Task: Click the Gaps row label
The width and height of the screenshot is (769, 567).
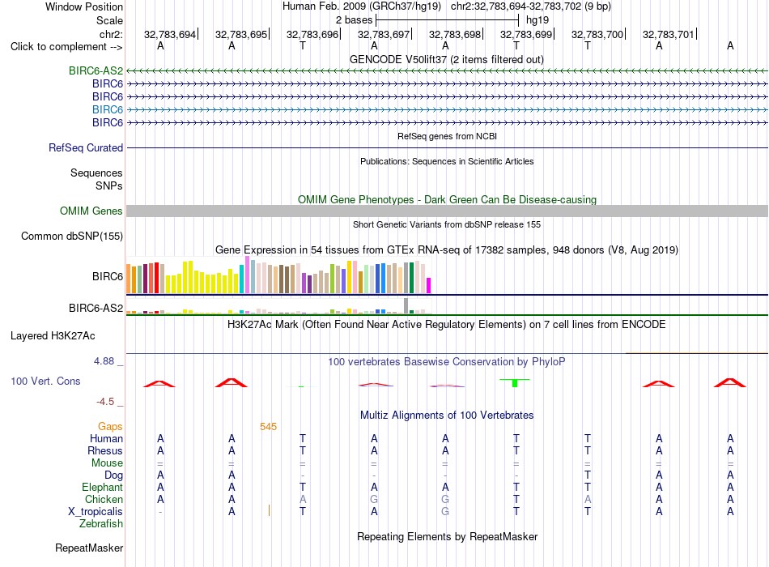Action: coord(110,427)
